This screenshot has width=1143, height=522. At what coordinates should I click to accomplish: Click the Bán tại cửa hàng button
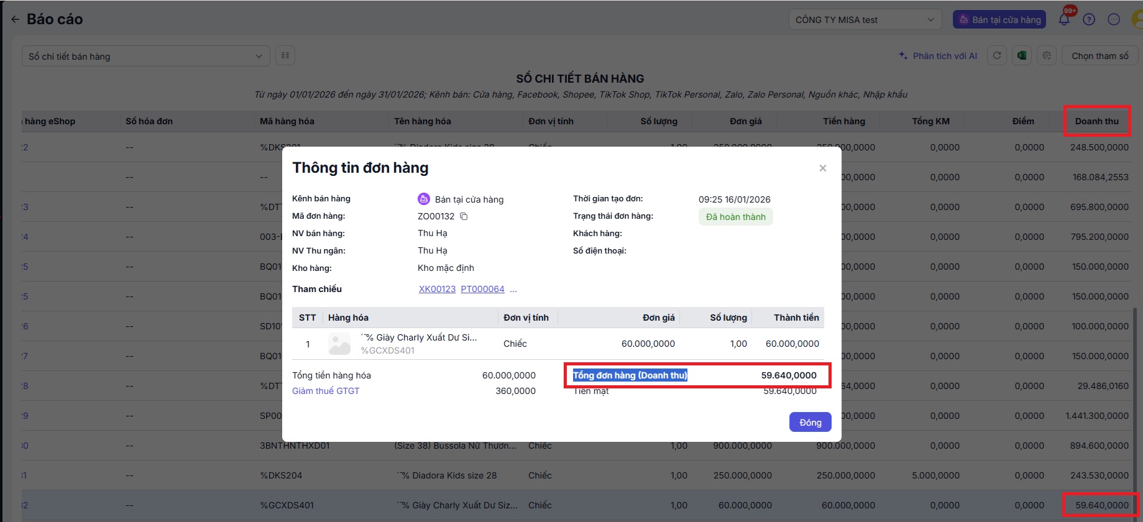pos(999,20)
